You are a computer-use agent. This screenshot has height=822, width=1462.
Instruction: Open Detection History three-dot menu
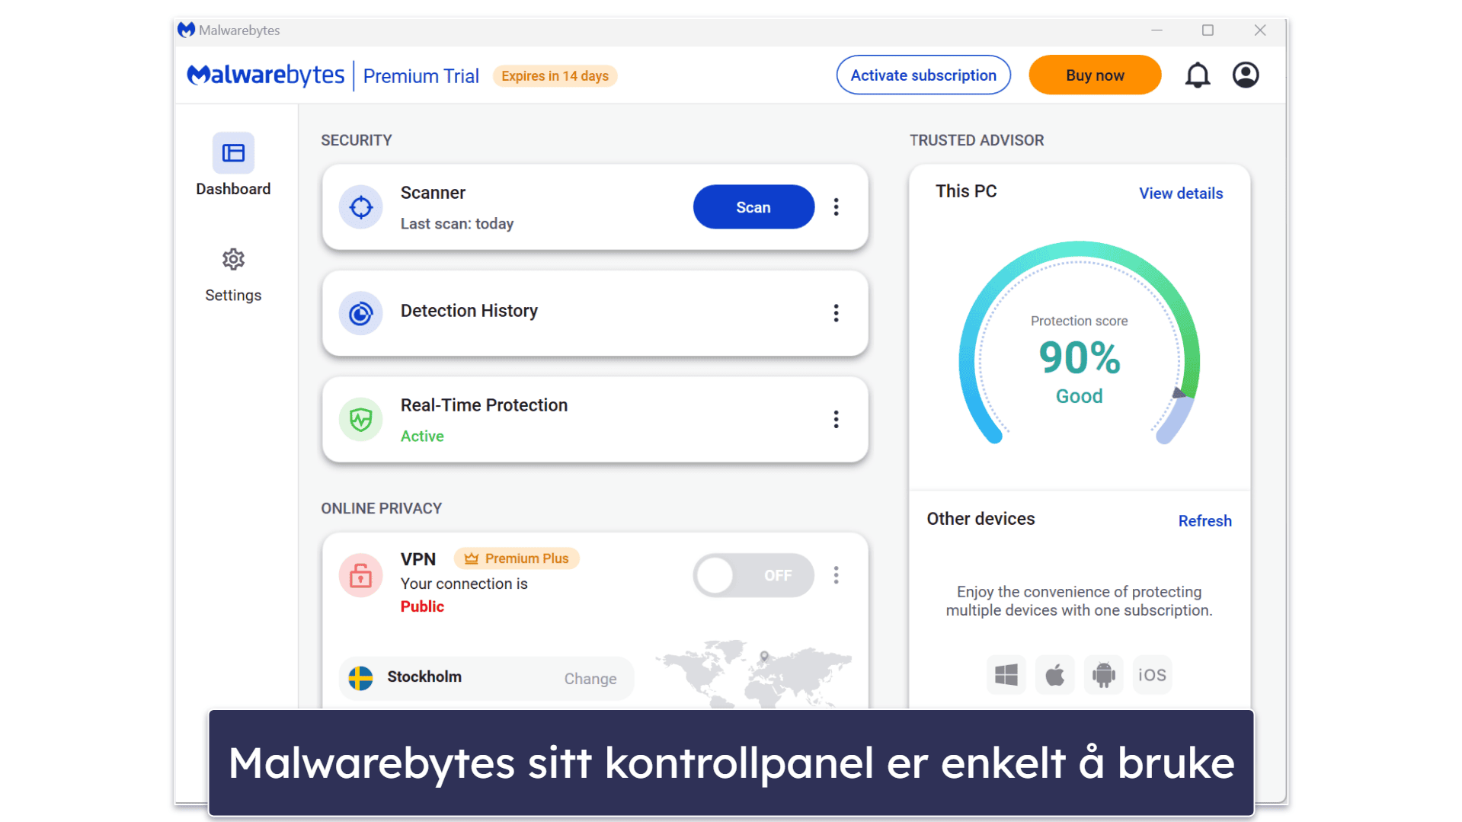tap(836, 313)
